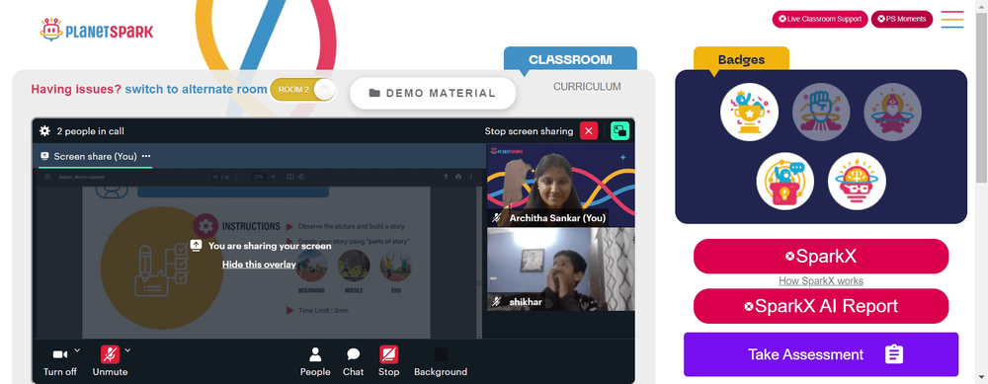This screenshot has height=384, width=988.
Task: Turn off the camera
Action: [60, 362]
